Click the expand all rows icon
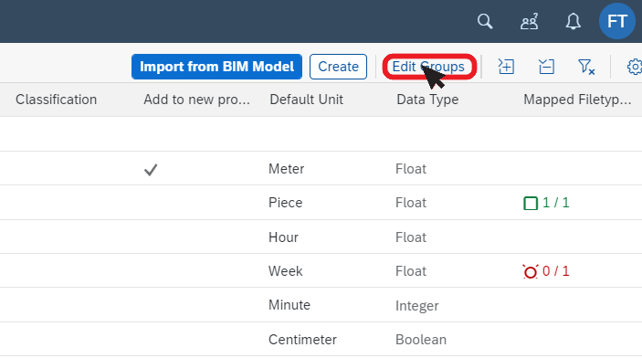 (x=506, y=67)
